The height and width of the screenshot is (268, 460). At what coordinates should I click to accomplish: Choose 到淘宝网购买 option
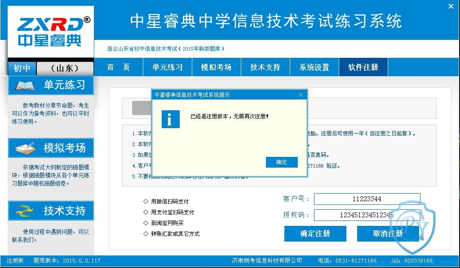[x=167, y=223]
